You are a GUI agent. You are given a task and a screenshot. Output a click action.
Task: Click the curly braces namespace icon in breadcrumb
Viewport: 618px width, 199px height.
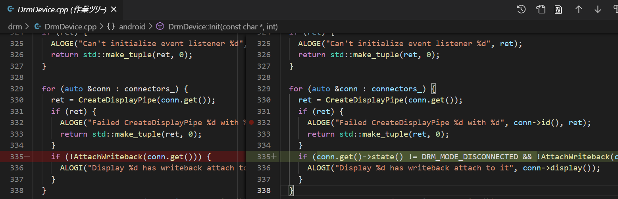click(111, 27)
